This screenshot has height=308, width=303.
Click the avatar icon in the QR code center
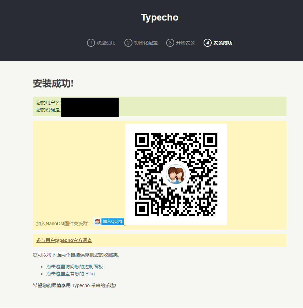pyautogui.click(x=176, y=175)
